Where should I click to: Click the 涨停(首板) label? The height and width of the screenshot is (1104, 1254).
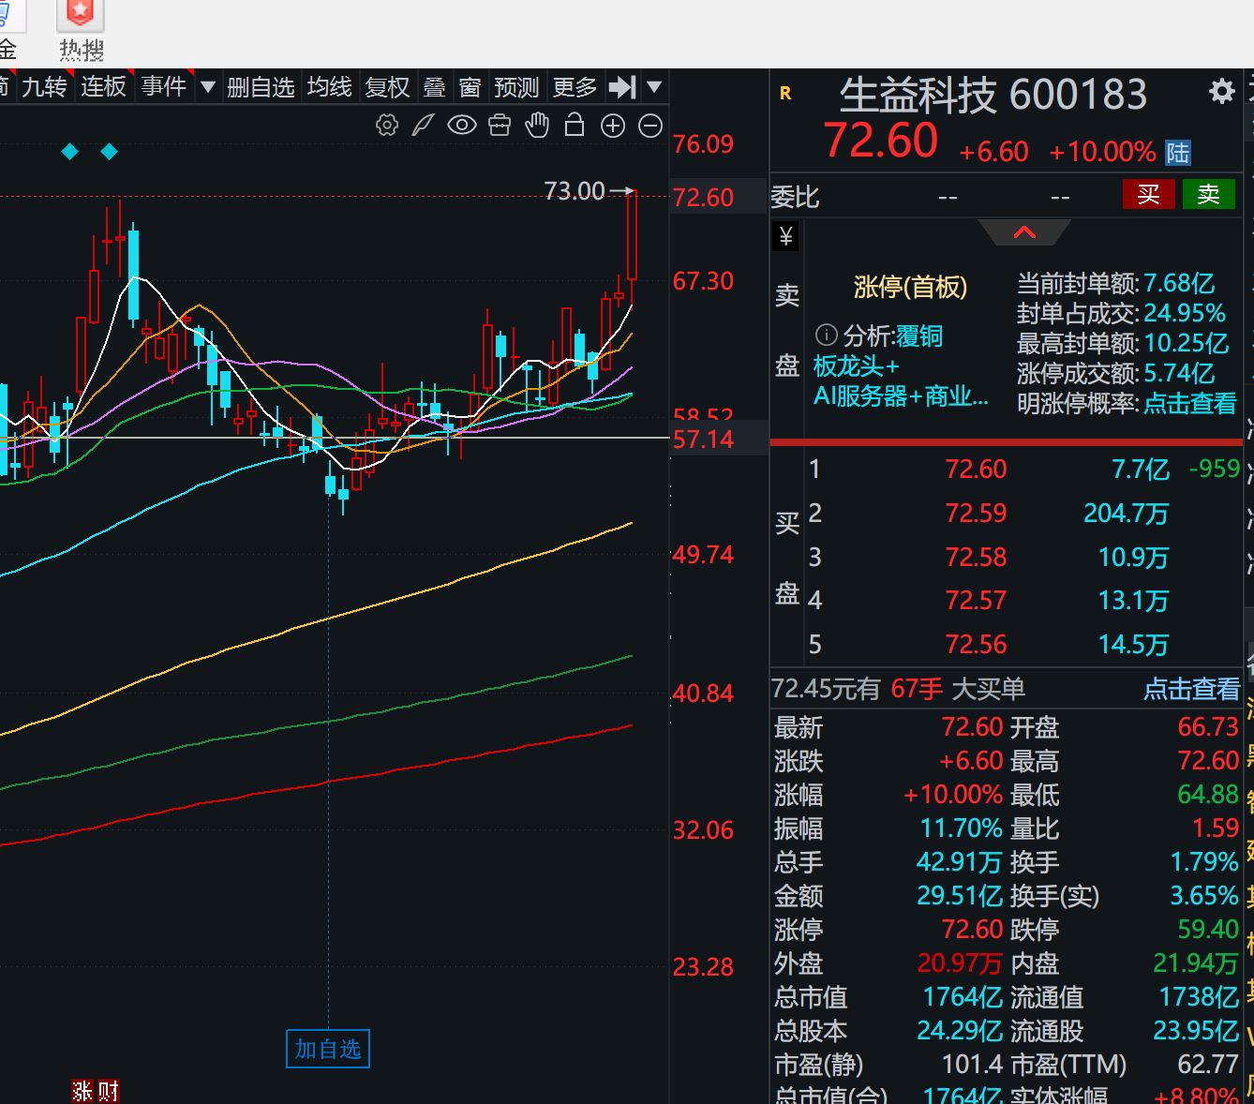coord(910,287)
